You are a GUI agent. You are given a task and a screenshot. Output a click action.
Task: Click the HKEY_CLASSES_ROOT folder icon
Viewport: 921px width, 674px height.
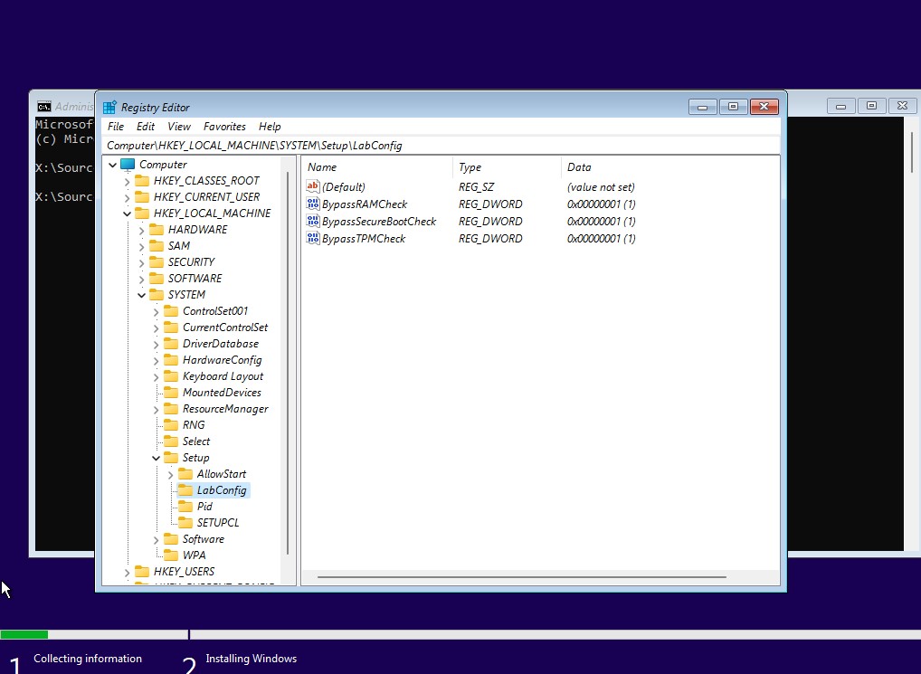(x=141, y=180)
